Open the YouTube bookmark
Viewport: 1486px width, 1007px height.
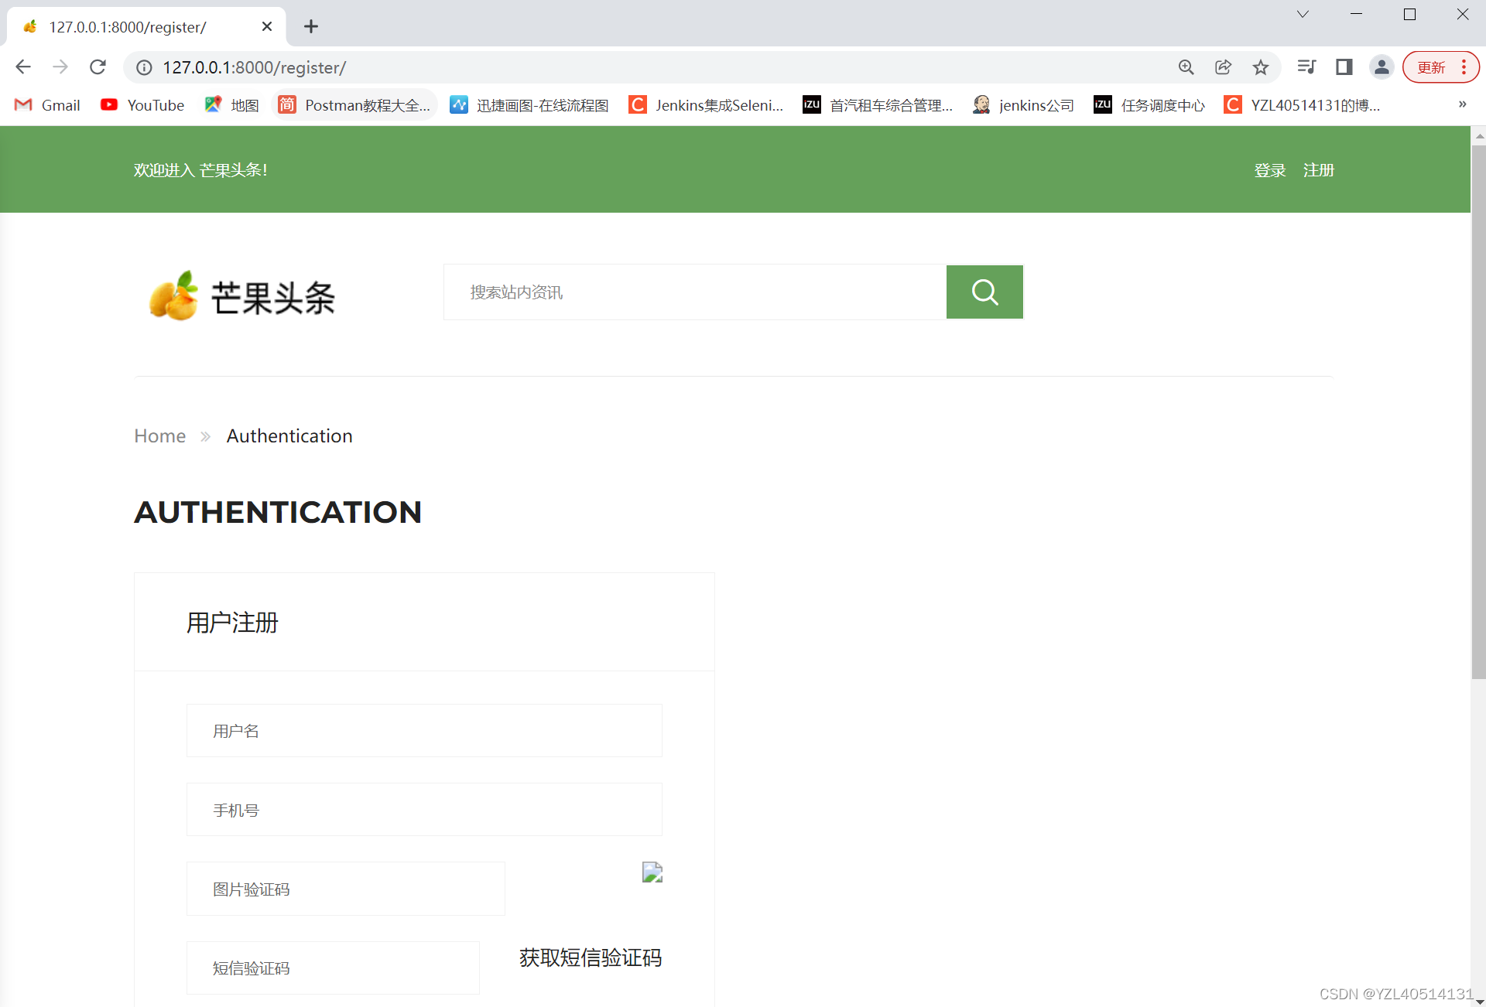(142, 105)
